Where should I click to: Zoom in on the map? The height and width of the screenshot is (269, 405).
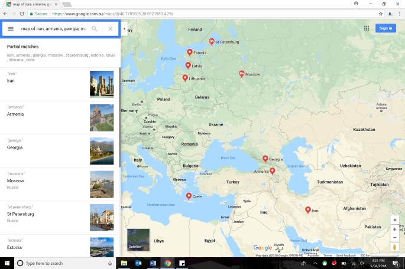coord(394,229)
